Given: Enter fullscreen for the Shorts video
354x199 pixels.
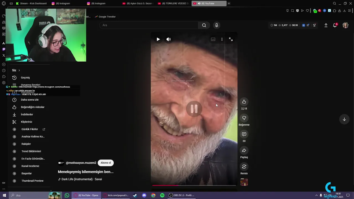Looking at the screenshot, I should point(231,39).
